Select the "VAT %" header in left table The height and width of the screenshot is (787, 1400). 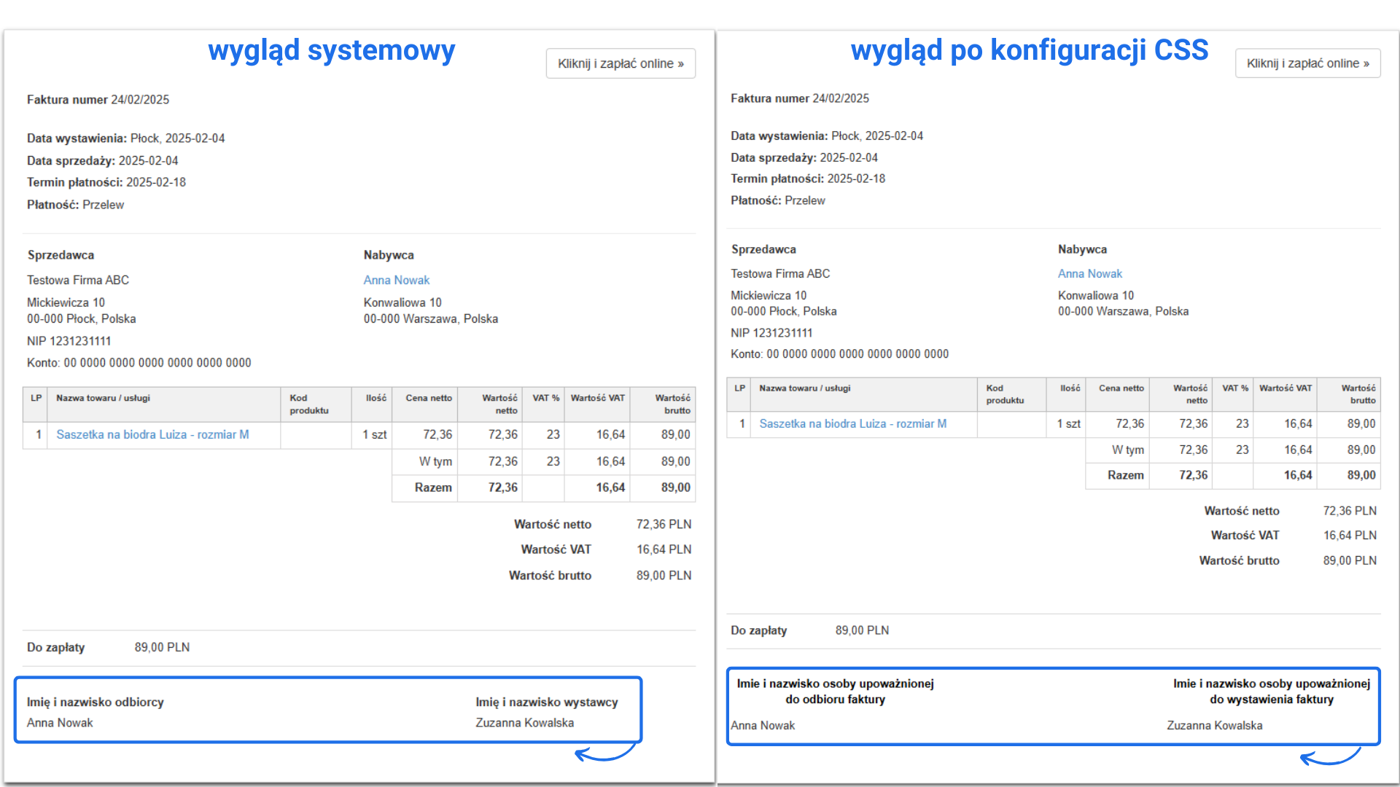[x=543, y=398]
